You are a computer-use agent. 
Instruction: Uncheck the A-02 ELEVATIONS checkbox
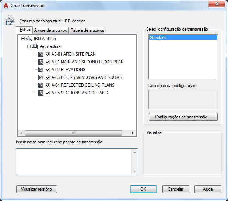[48, 70]
